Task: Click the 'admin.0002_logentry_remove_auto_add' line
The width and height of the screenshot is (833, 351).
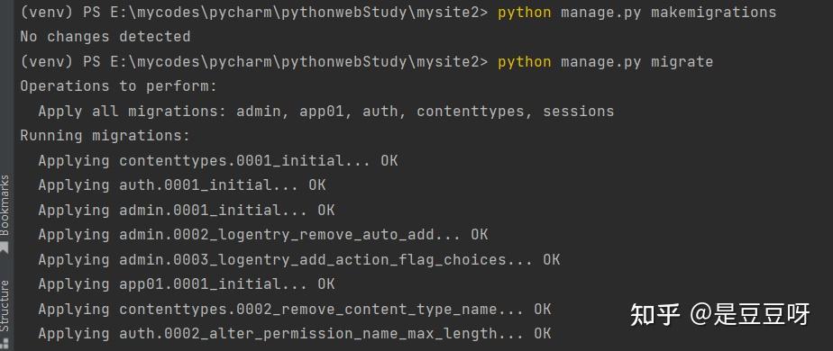Action: pyautogui.click(x=263, y=234)
